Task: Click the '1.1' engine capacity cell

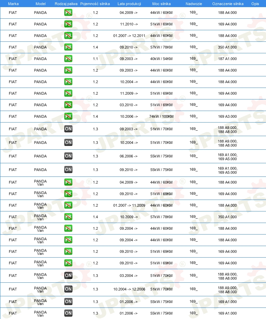Action: click(x=95, y=59)
